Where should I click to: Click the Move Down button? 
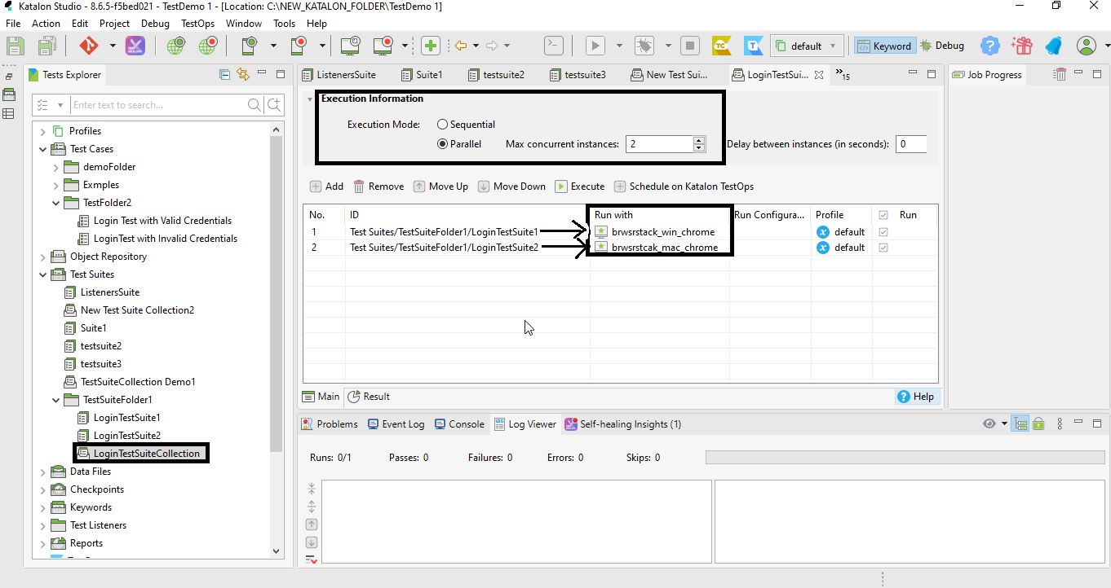click(x=511, y=186)
